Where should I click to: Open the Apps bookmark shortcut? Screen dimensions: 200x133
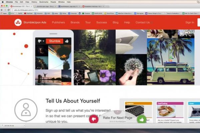(4, 13)
